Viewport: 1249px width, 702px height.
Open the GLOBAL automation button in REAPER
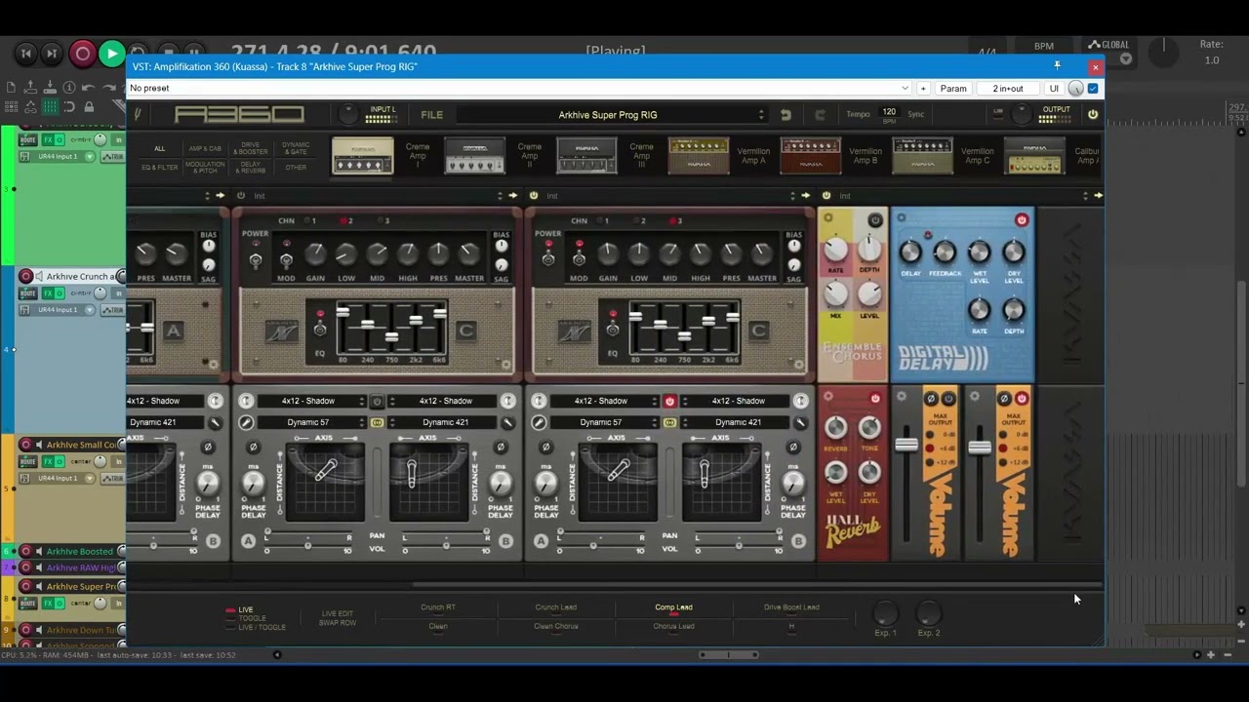coord(1108,45)
